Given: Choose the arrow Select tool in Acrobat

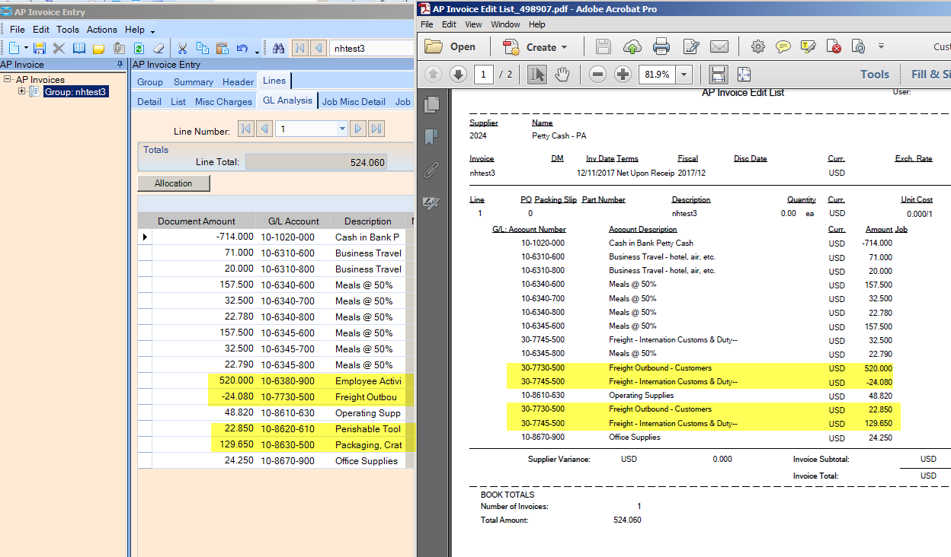Looking at the screenshot, I should [x=537, y=75].
